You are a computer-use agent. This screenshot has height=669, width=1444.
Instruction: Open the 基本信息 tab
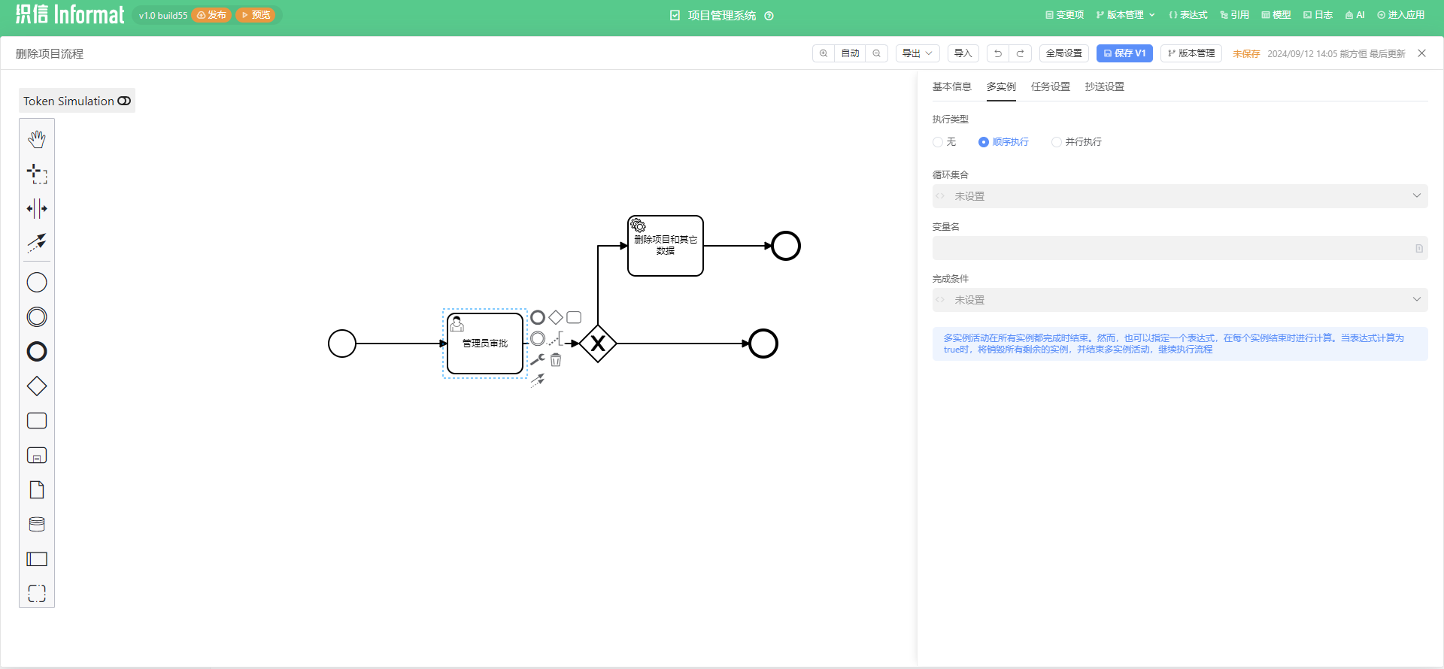pyautogui.click(x=952, y=87)
